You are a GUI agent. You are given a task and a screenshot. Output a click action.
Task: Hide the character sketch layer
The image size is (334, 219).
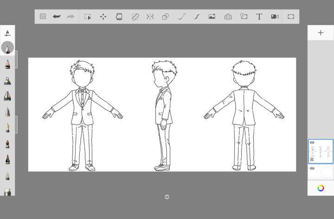(x=312, y=143)
